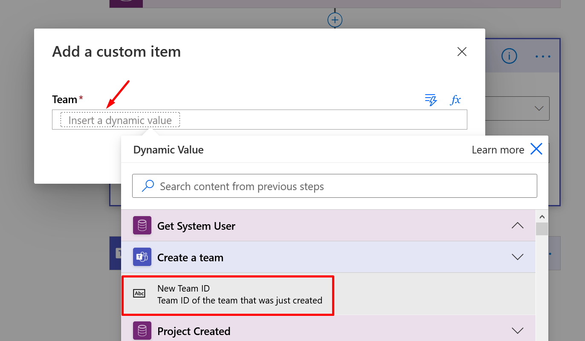
Task: Open the action card's ellipsis menu
Action: 543,56
